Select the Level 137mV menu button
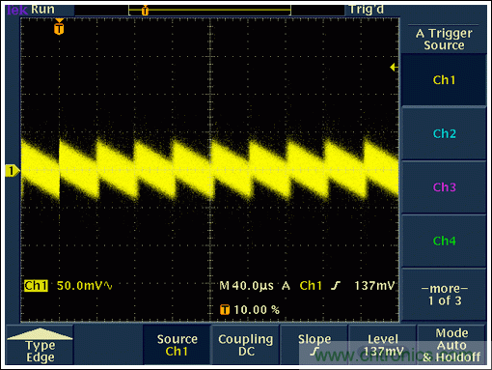The height and width of the screenshot is (370, 492). (383, 345)
